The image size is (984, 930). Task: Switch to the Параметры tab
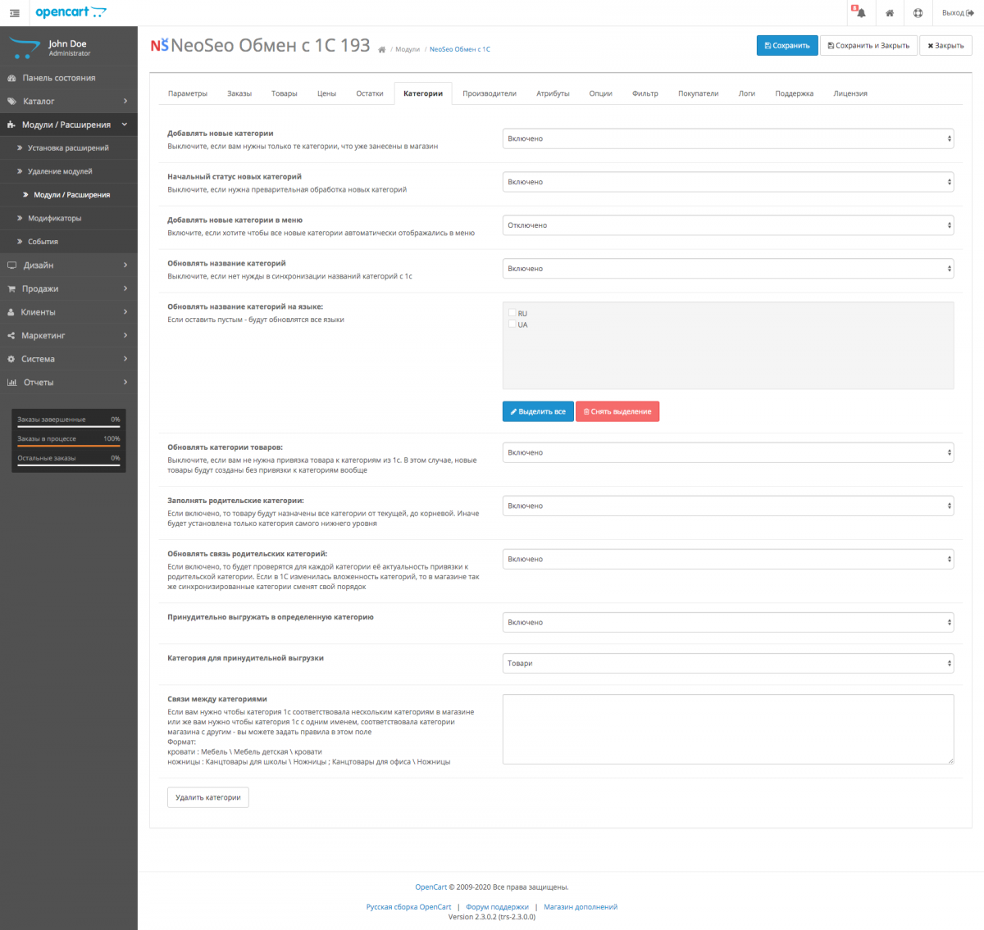[188, 93]
